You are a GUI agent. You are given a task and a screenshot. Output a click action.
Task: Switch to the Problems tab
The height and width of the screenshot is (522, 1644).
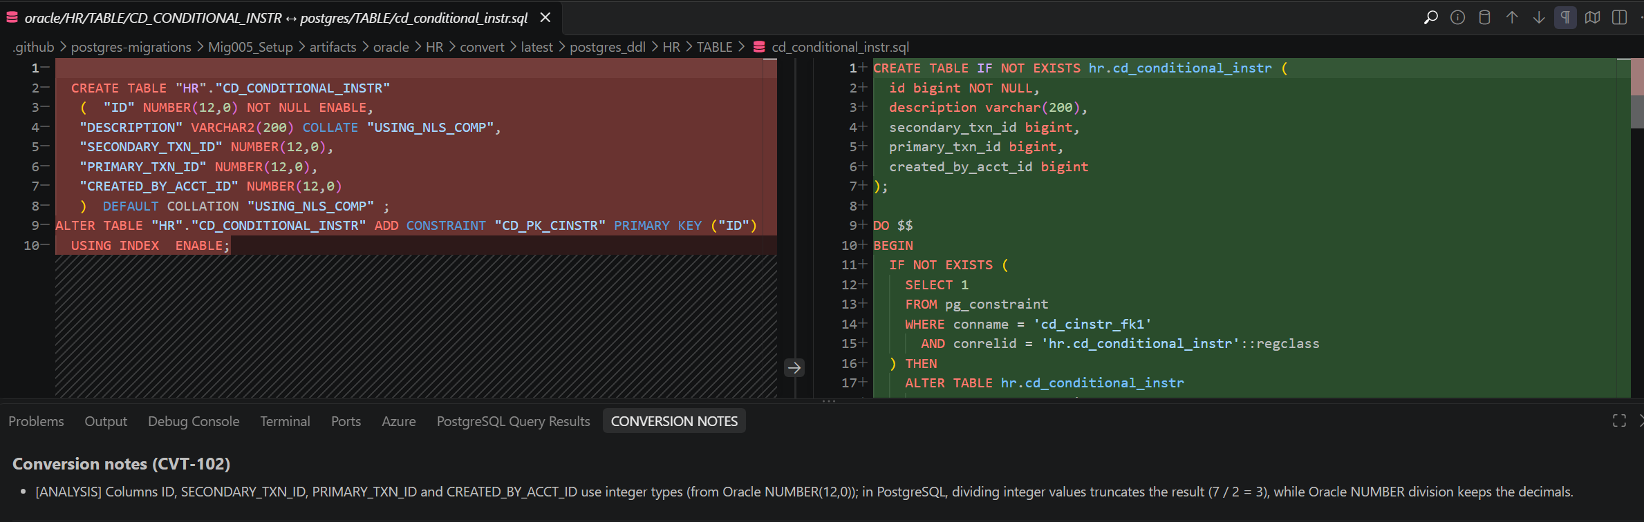click(x=36, y=421)
